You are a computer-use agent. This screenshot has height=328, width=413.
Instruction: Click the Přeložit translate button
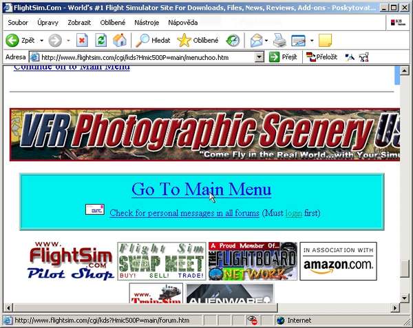point(321,57)
